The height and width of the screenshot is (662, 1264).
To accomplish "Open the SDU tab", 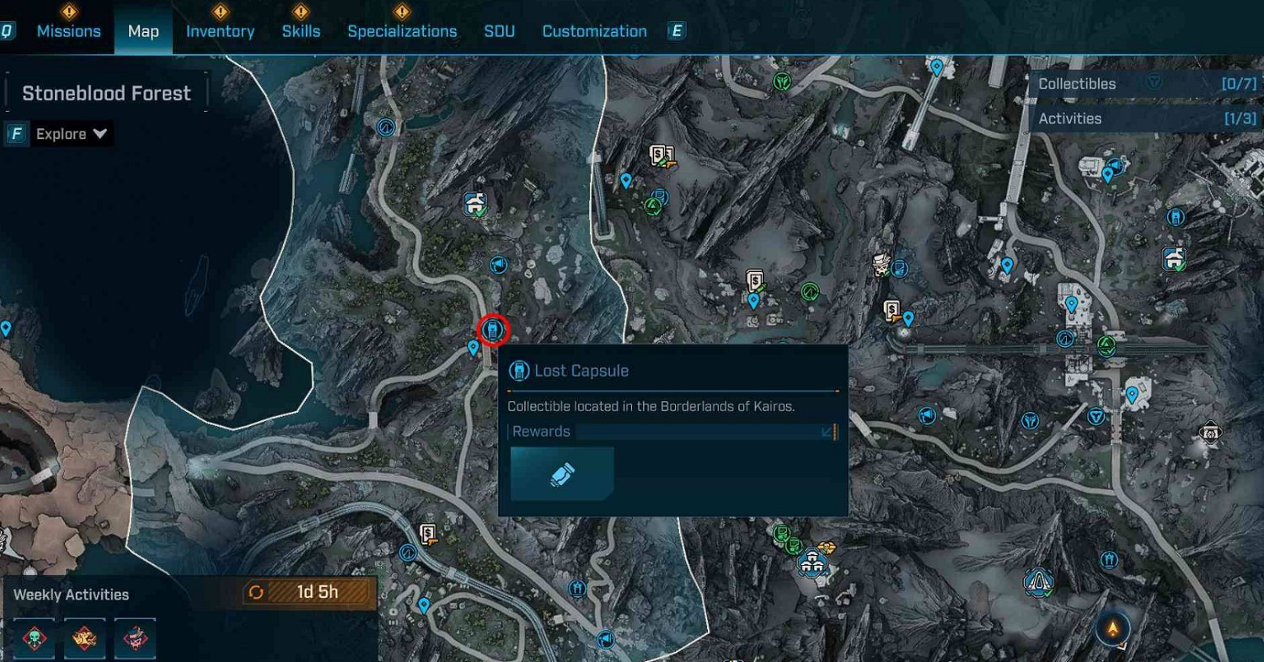I will (499, 31).
